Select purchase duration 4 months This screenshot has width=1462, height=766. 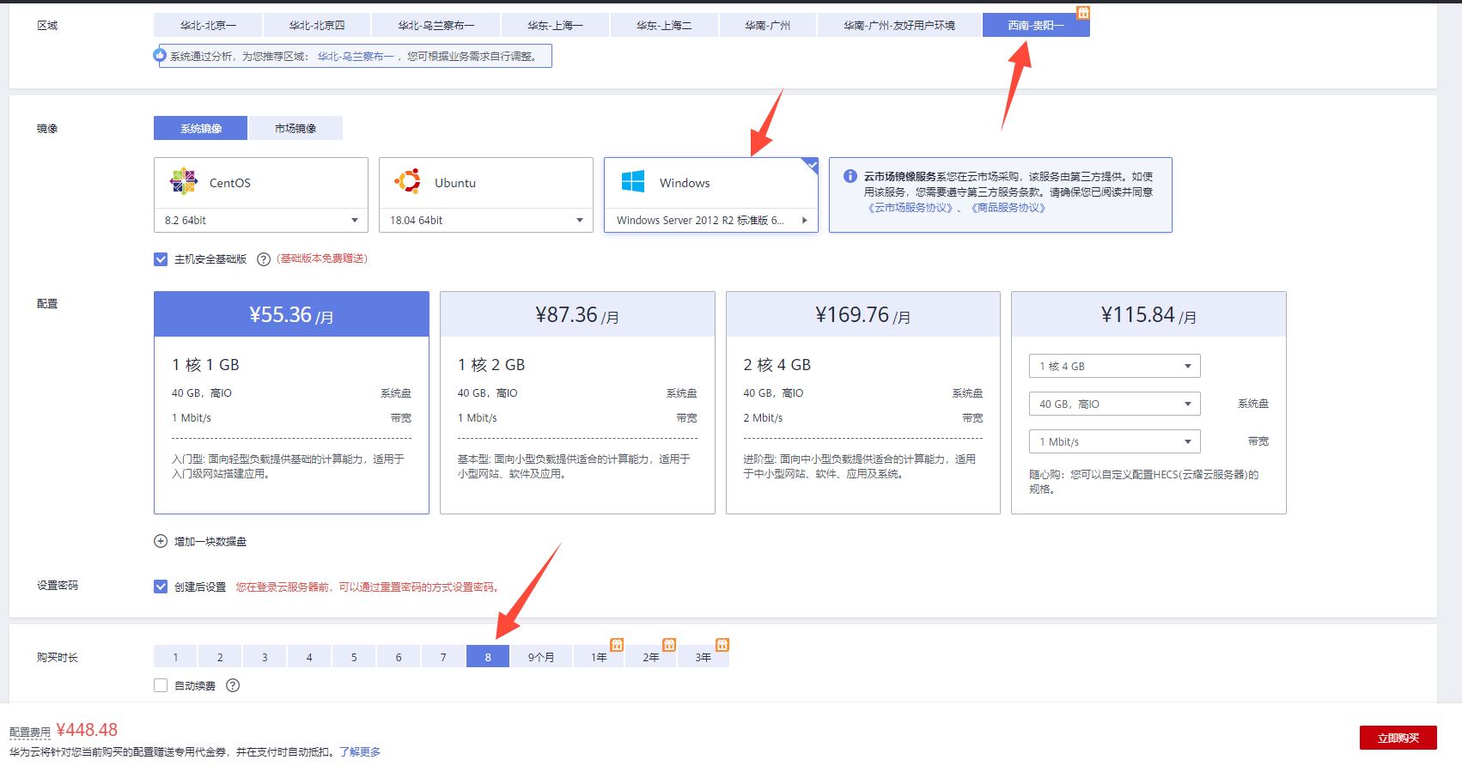[x=309, y=657]
